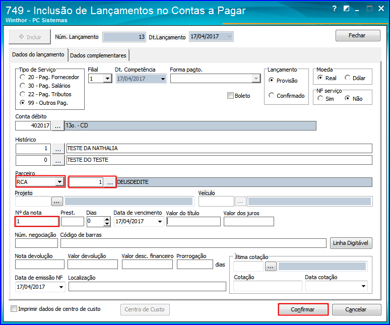Click TESTE DO TESTE history text field
Viewport: 390px width, 325px height.
coord(219,160)
